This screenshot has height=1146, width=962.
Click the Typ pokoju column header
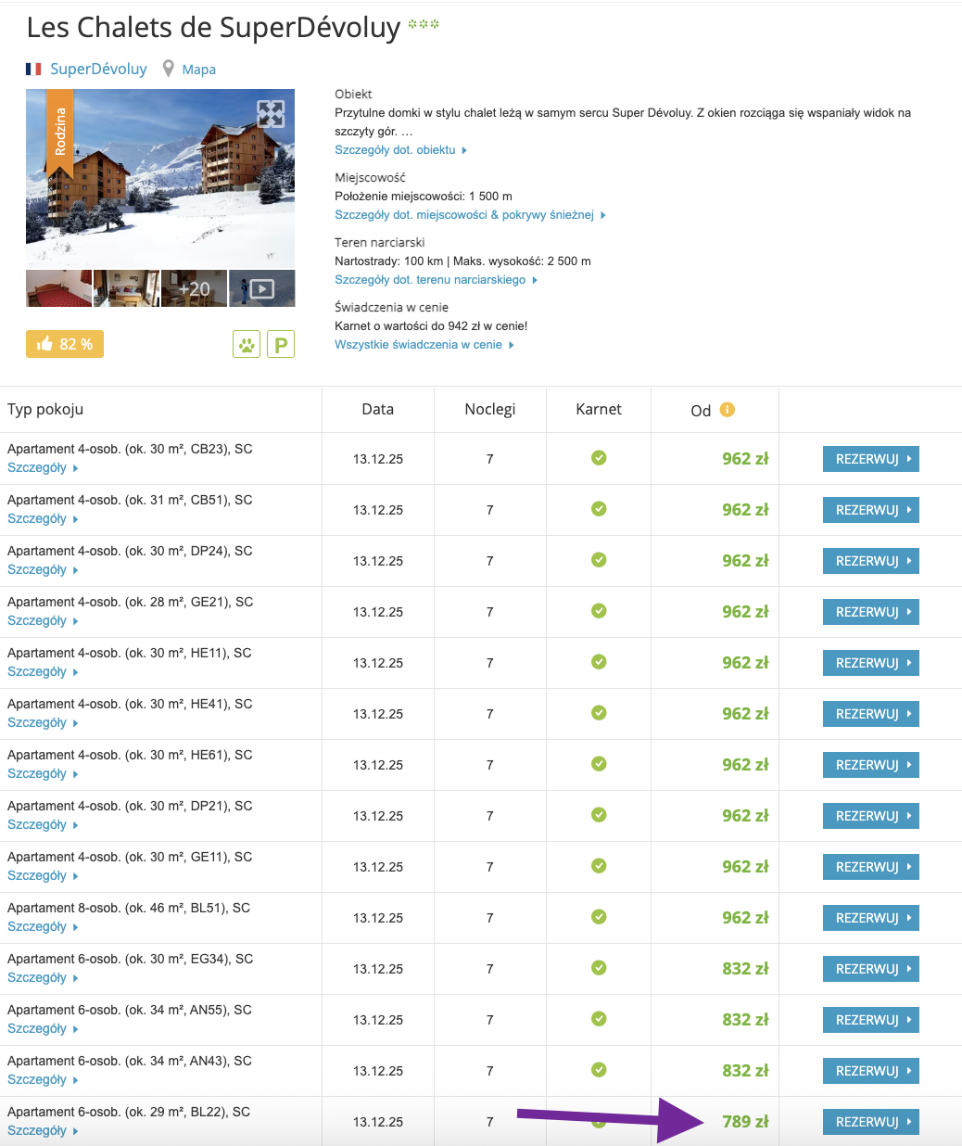(45, 410)
